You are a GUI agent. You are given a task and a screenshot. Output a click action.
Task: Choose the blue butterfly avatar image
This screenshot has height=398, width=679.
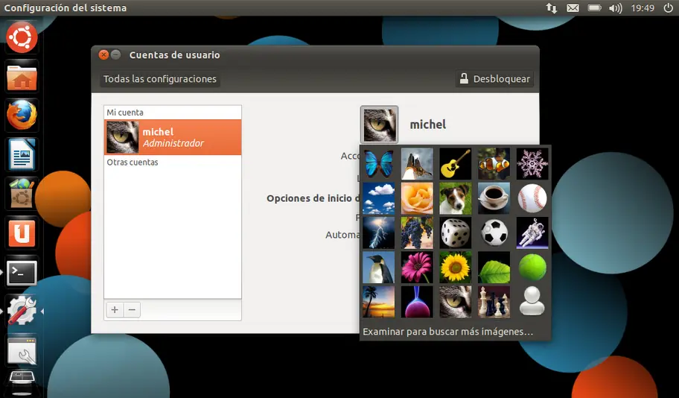coord(379,164)
